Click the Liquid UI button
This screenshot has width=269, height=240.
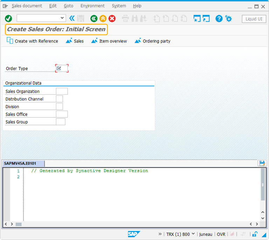pyautogui.click(x=254, y=19)
